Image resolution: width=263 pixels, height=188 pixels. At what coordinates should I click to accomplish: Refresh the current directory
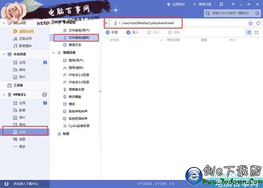258,23
